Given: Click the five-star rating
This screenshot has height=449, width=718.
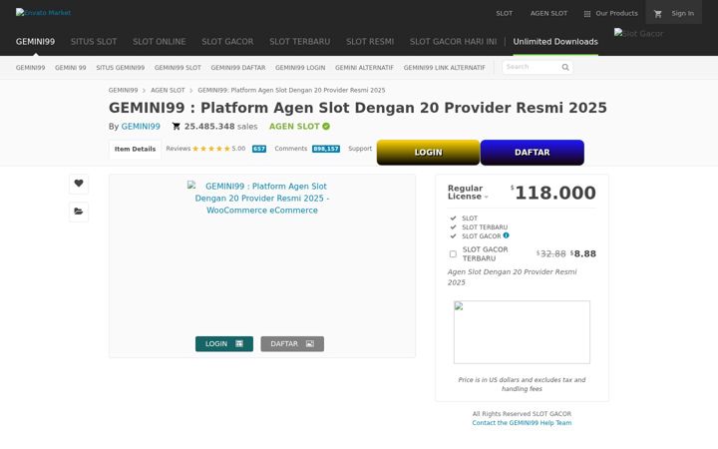Looking at the screenshot, I should point(211,149).
